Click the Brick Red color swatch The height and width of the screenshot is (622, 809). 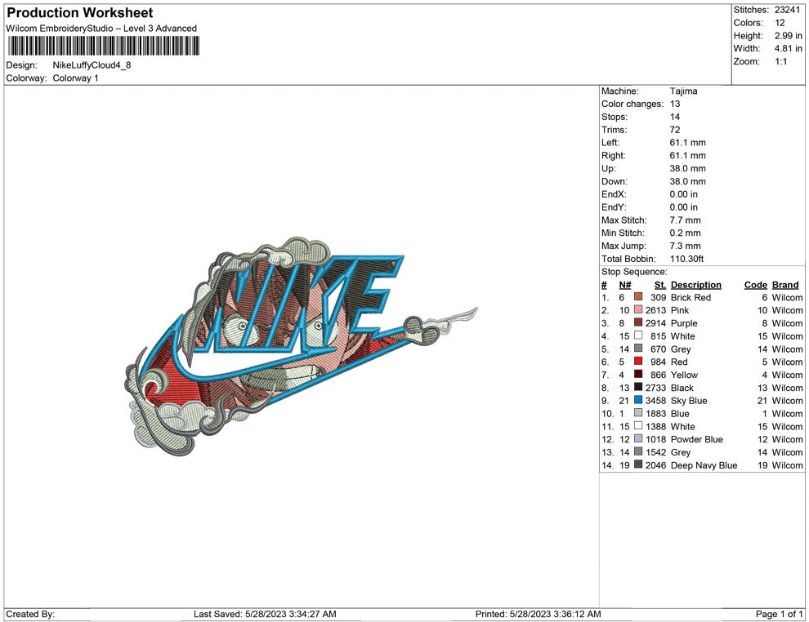[638, 297]
